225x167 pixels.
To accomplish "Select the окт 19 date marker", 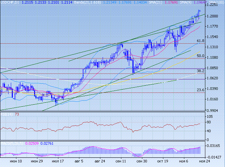I will [163, 162].
